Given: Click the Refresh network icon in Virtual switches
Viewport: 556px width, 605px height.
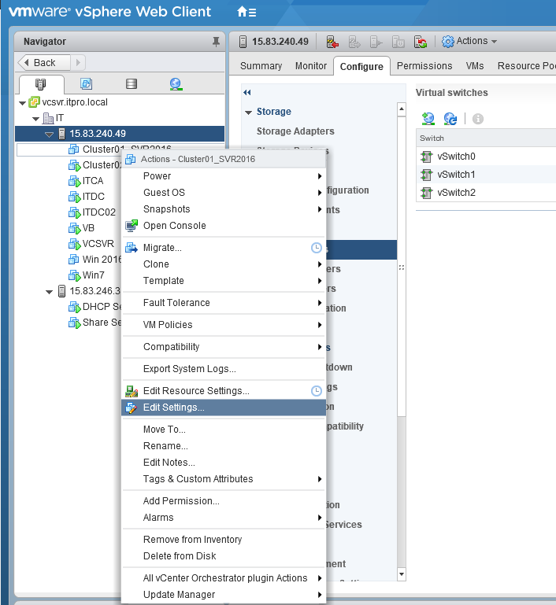Looking at the screenshot, I should coord(450,119).
